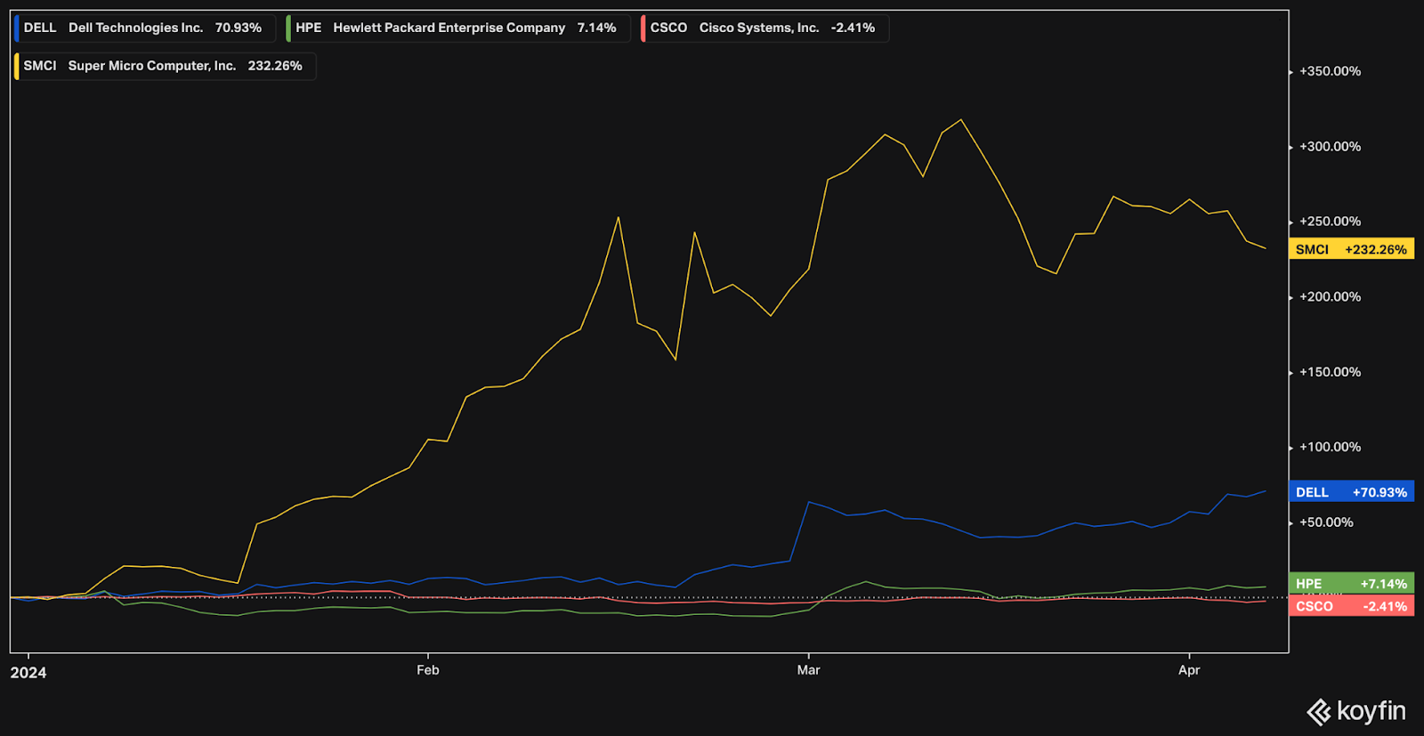This screenshot has width=1424, height=736.
Task: Click the blue DELL +70.93% price tag
Action: pyautogui.click(x=1351, y=492)
